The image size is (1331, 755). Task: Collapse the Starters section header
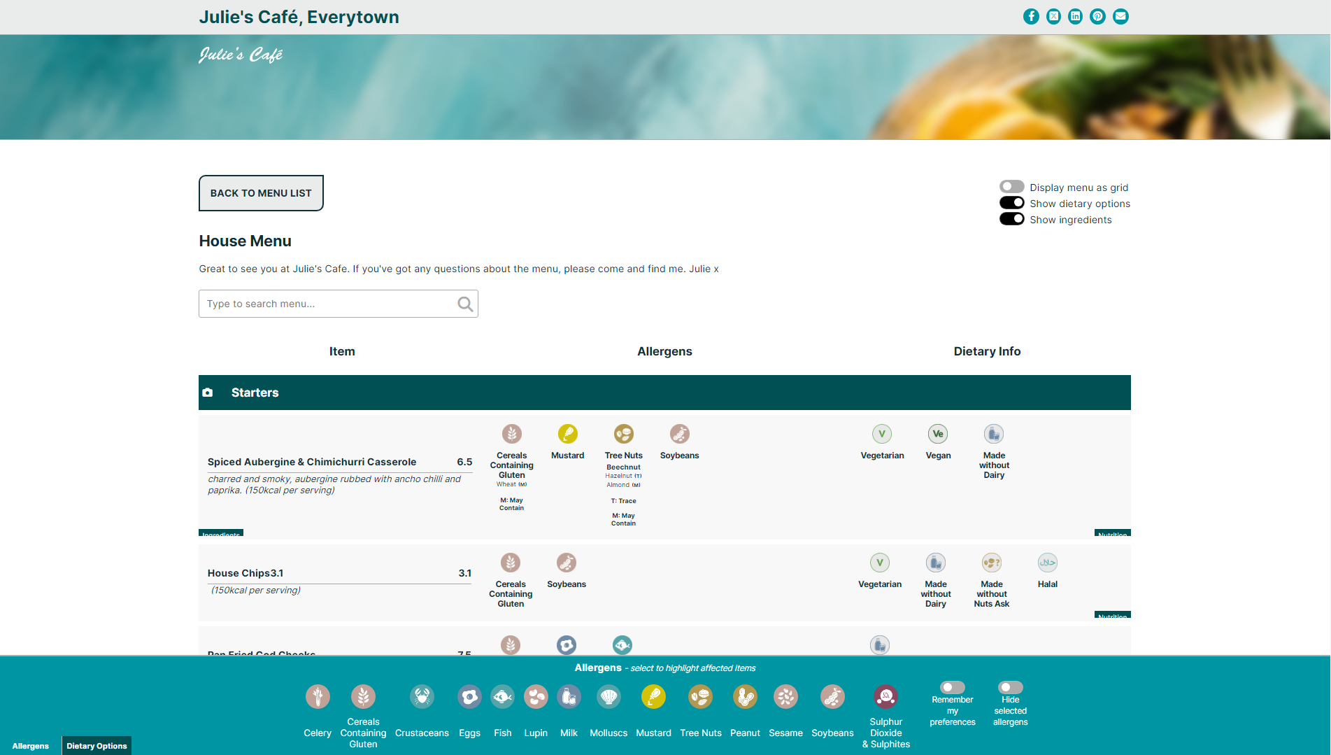pos(664,393)
